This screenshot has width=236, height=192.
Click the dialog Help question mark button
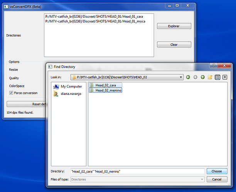pos(214,66)
